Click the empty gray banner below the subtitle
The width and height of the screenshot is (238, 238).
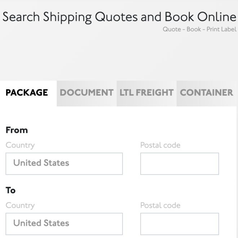click(119, 56)
